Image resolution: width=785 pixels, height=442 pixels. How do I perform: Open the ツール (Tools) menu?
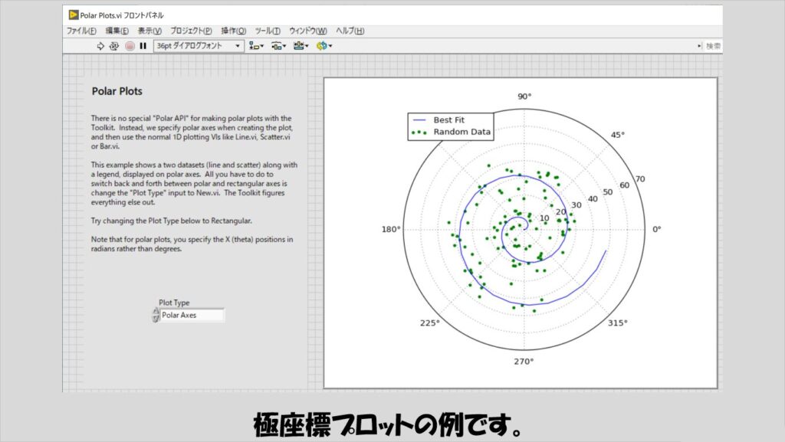point(266,31)
